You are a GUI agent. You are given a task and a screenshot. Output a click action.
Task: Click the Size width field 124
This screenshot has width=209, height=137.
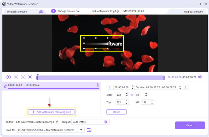(120, 95)
